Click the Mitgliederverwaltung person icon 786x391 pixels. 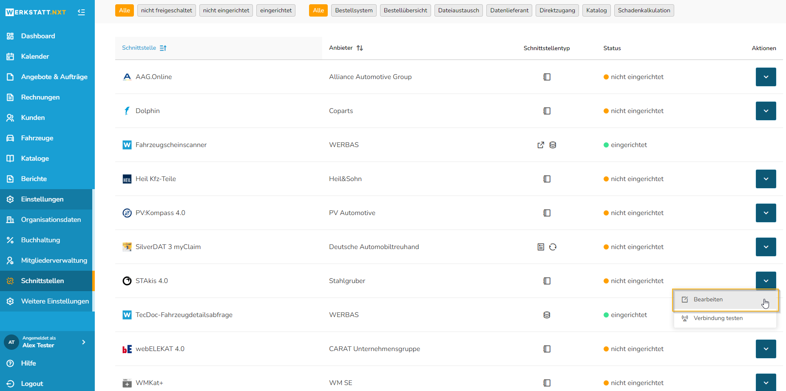pos(10,261)
